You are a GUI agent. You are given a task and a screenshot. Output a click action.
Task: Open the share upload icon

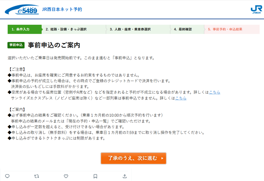[x=125, y=176]
